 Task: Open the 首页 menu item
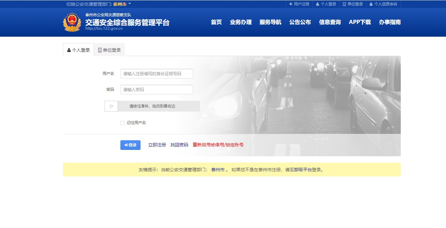pyautogui.click(x=217, y=22)
